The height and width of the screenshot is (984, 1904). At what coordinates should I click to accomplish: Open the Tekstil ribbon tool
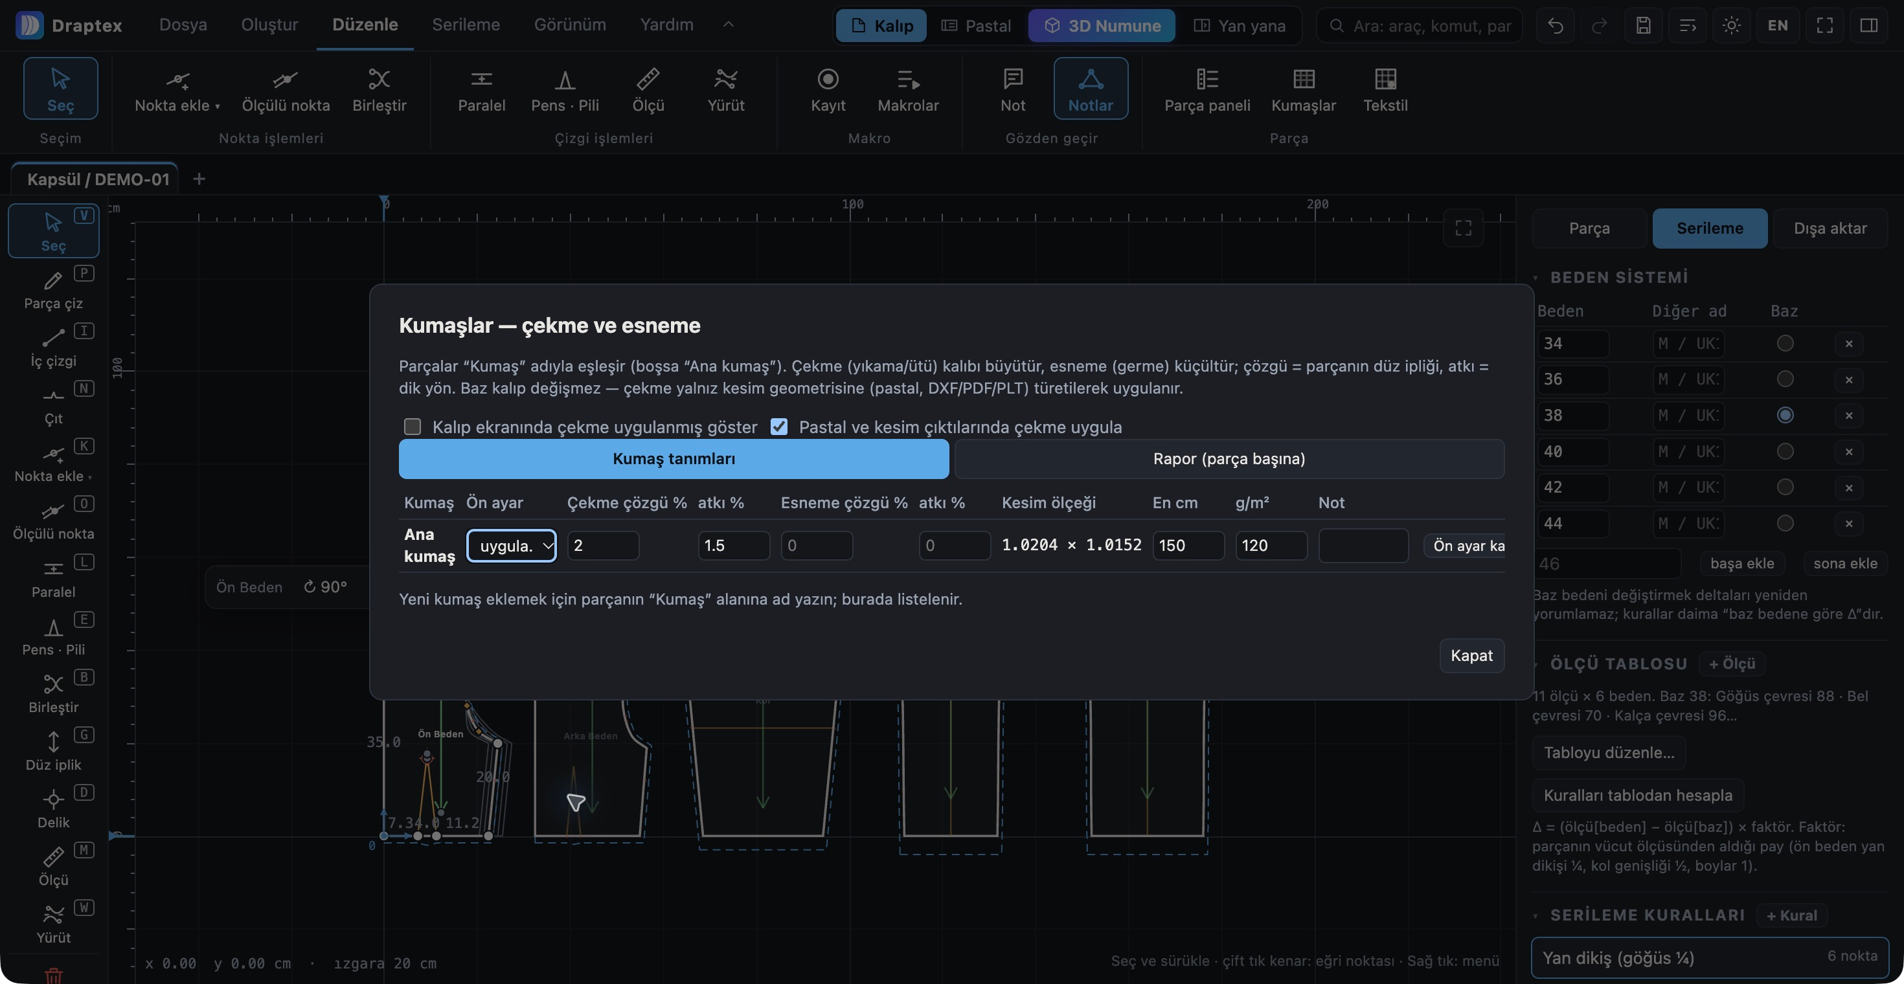[1385, 89]
